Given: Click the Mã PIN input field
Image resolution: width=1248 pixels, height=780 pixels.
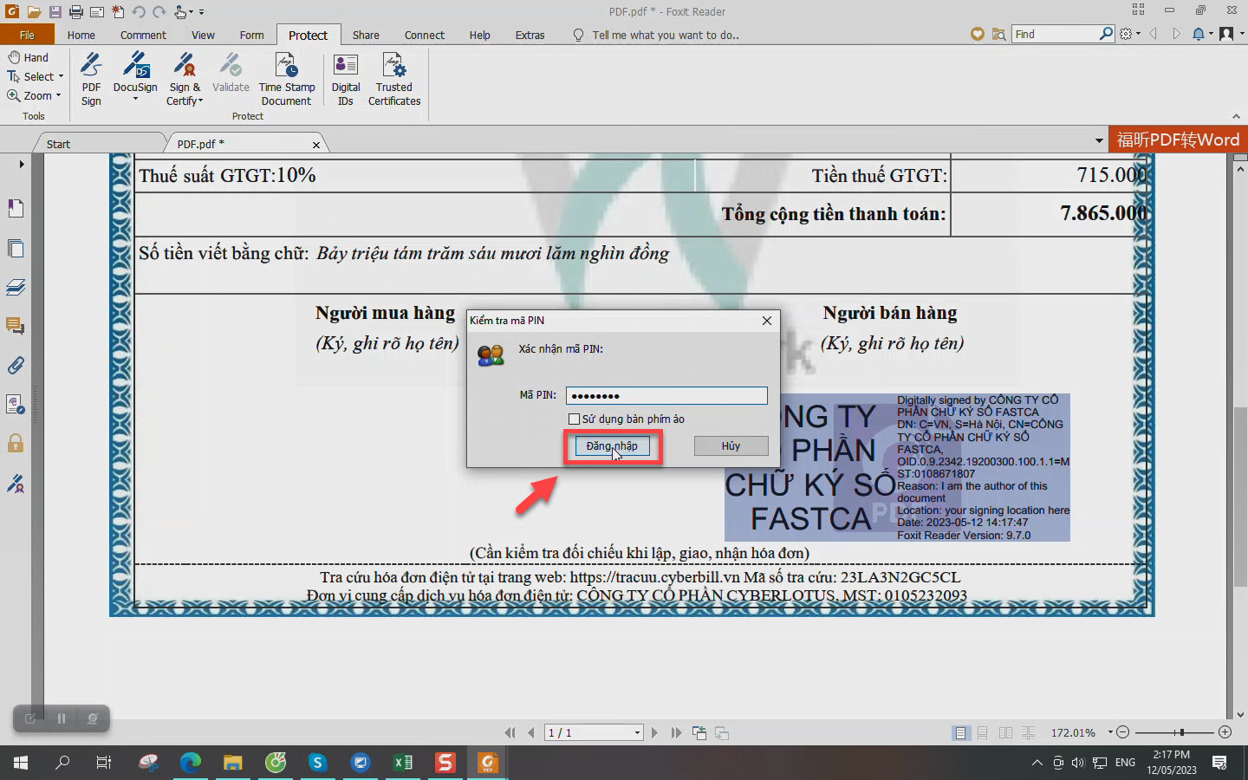Looking at the screenshot, I should click(666, 396).
